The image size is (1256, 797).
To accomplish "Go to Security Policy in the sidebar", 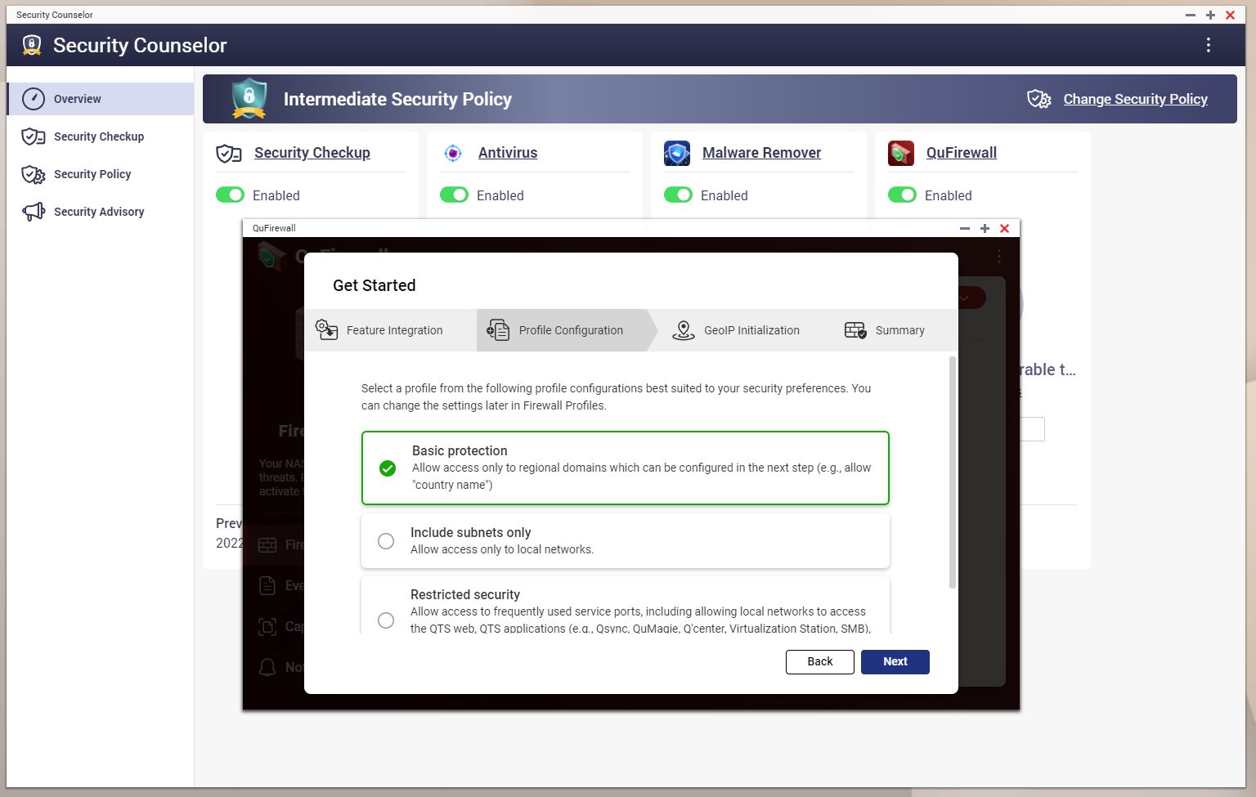I will pyautogui.click(x=101, y=174).
